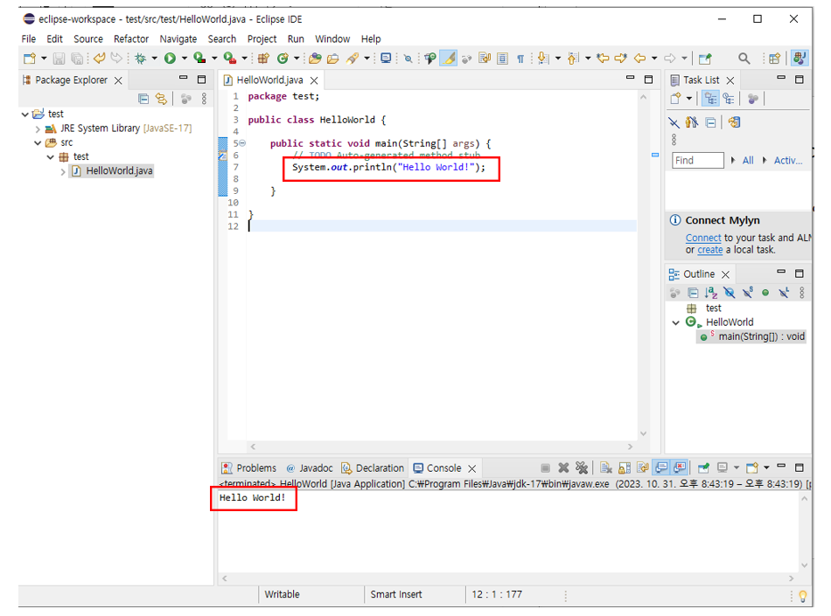Collapse the test project node
Viewport: 831px width, 616px height.
tap(24, 114)
